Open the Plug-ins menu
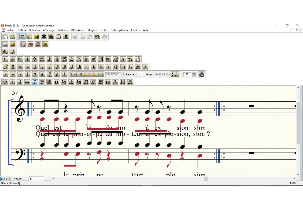Viewport: 303px width, 214px height. point(92,30)
